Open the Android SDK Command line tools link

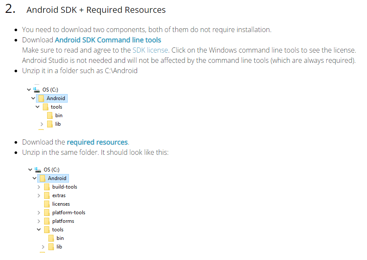108,40
